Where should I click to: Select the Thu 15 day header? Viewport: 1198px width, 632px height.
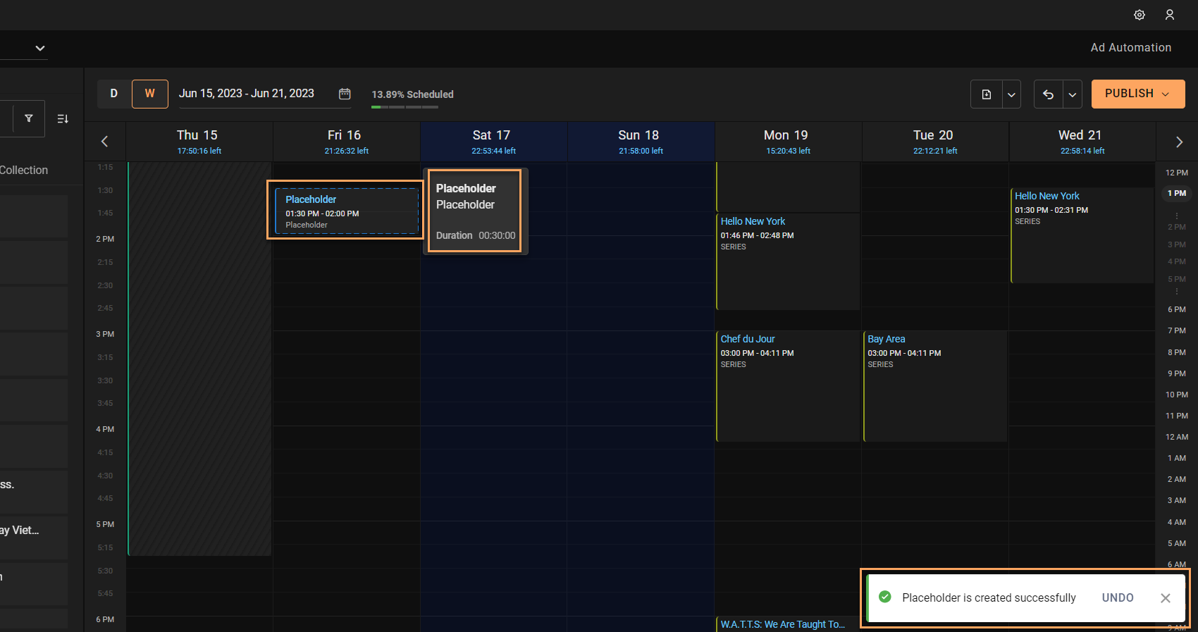pyautogui.click(x=199, y=142)
